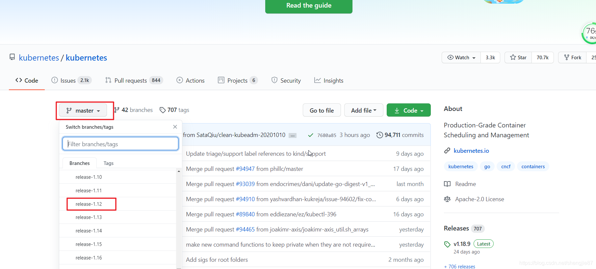Switch to the Tags tab
Image resolution: width=596 pixels, height=269 pixels.
coord(109,163)
